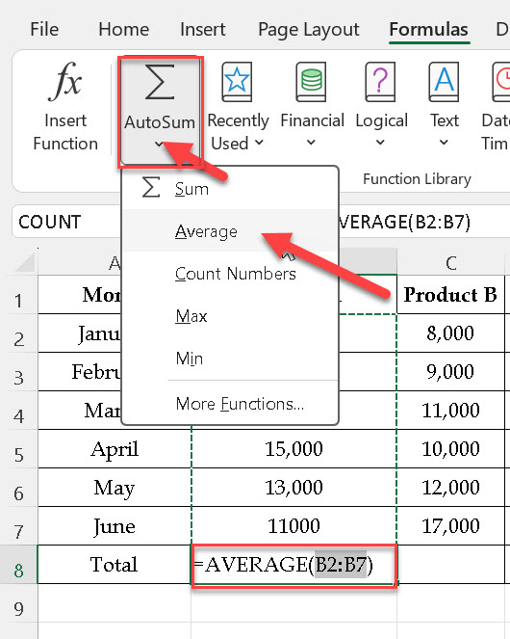The height and width of the screenshot is (639, 510).
Task: Expand the Text functions dropdown chevron
Action: click(x=444, y=143)
